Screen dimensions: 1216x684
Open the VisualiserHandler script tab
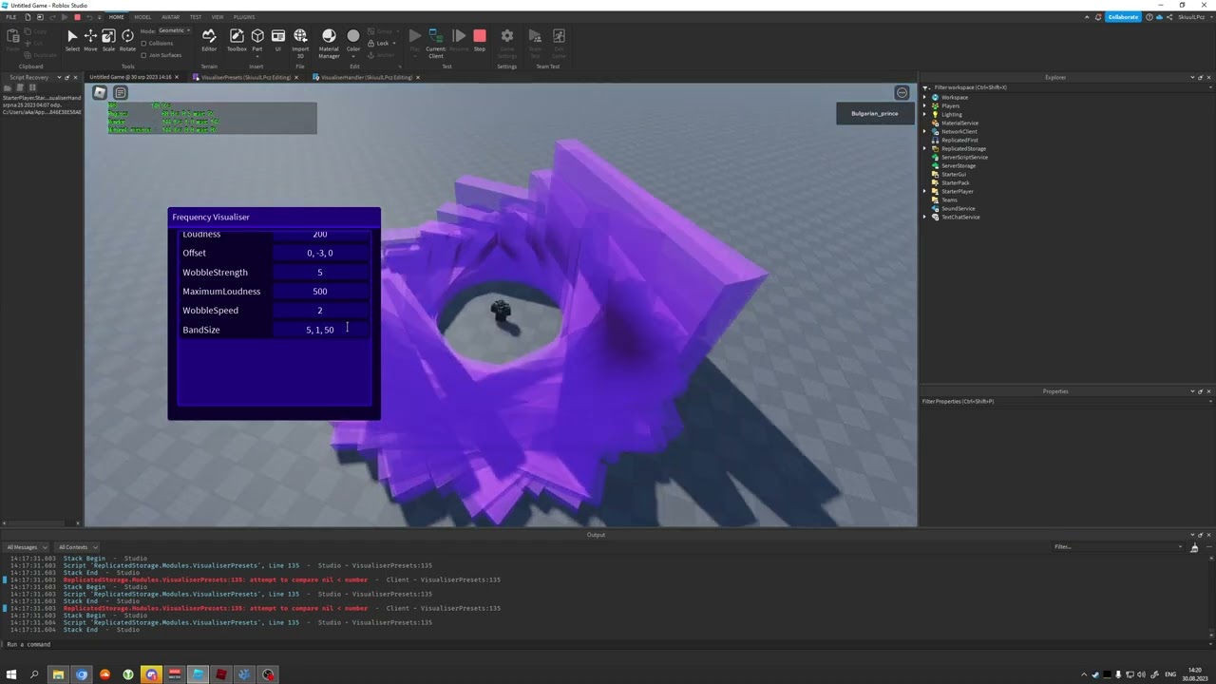[366, 77]
